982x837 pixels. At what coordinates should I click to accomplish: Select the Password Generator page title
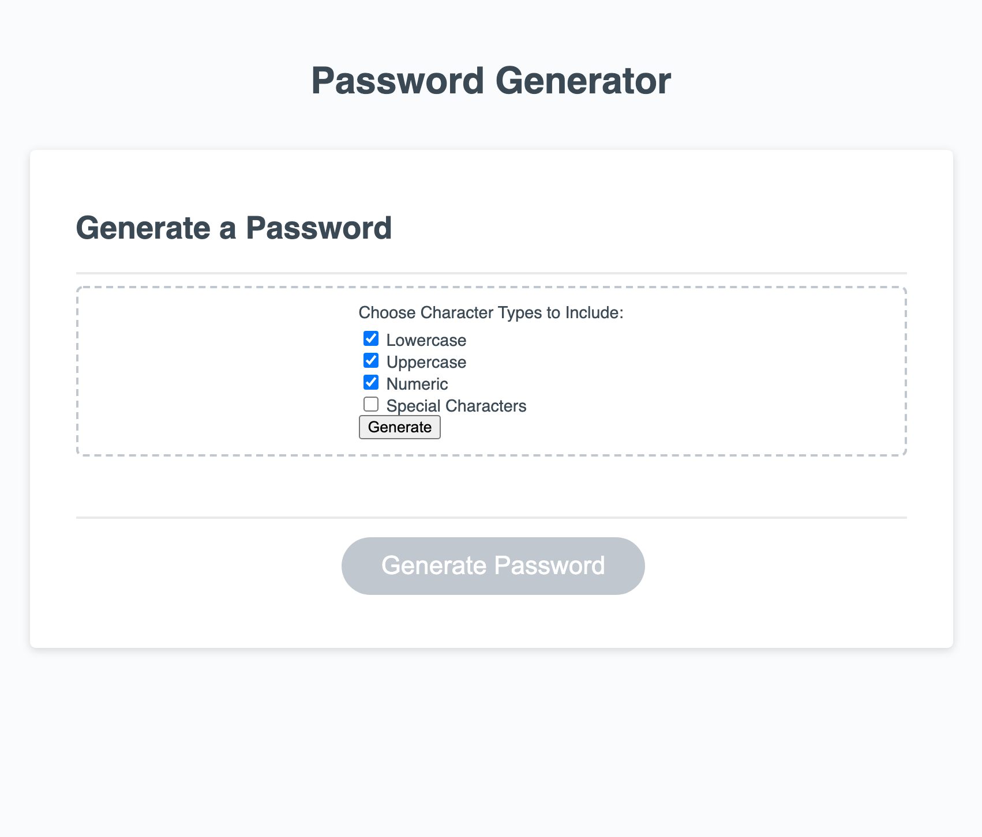490,81
